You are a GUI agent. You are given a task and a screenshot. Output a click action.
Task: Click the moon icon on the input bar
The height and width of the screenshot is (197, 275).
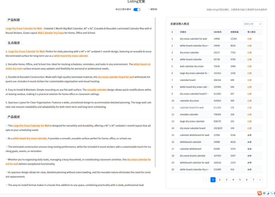[x=268, y=193]
